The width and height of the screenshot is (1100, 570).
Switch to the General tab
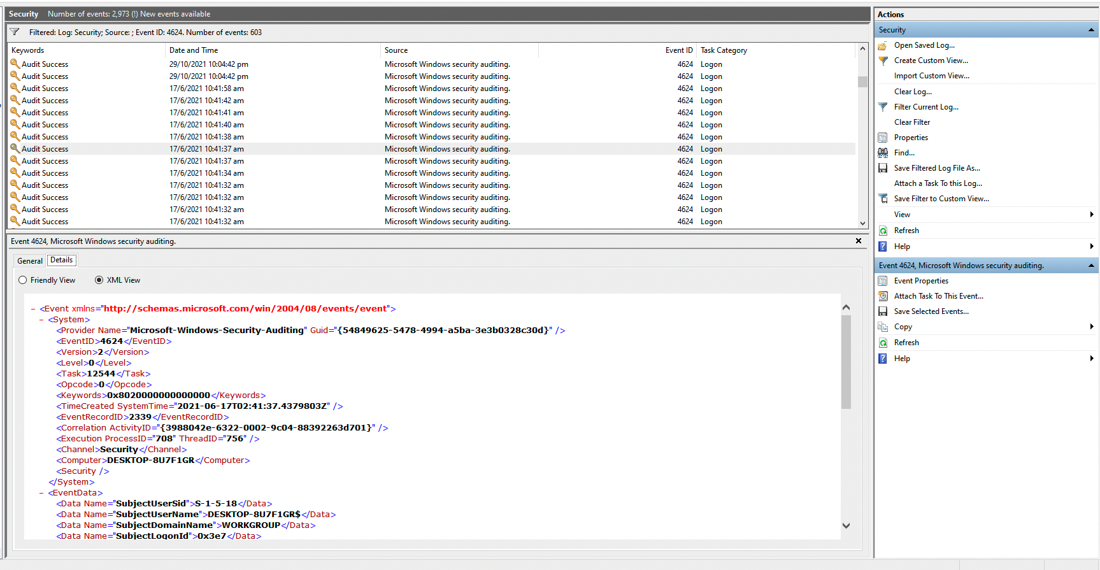point(30,261)
